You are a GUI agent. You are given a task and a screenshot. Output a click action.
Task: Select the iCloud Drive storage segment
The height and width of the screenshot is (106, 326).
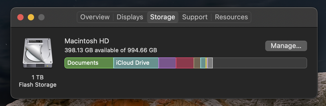pyautogui.click(x=136, y=63)
